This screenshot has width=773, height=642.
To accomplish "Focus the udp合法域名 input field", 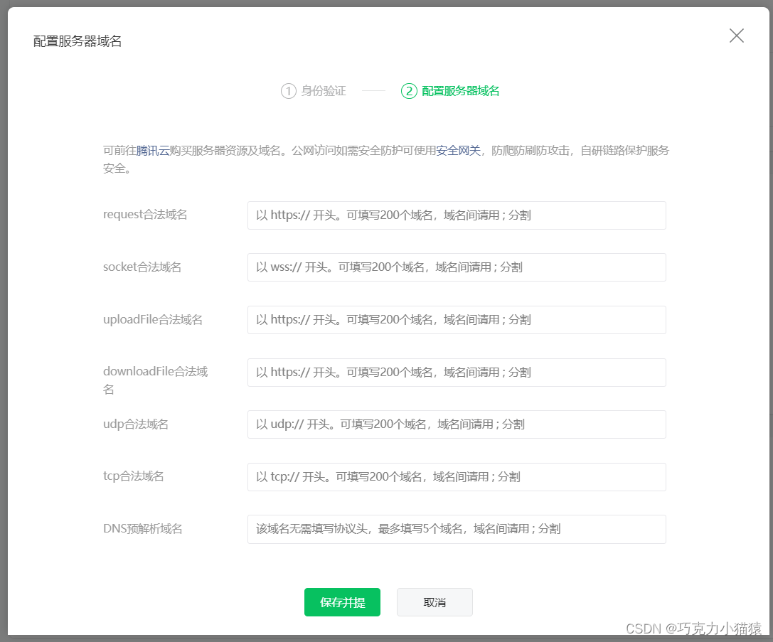I will click(456, 424).
